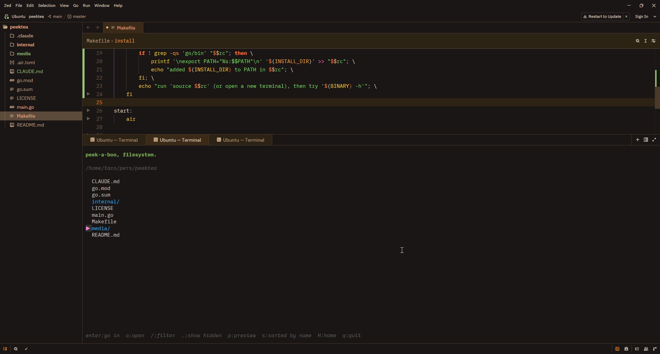Switch to first Ubuntu — Terminal tab
Screen dimensions: 660x354
114,140
